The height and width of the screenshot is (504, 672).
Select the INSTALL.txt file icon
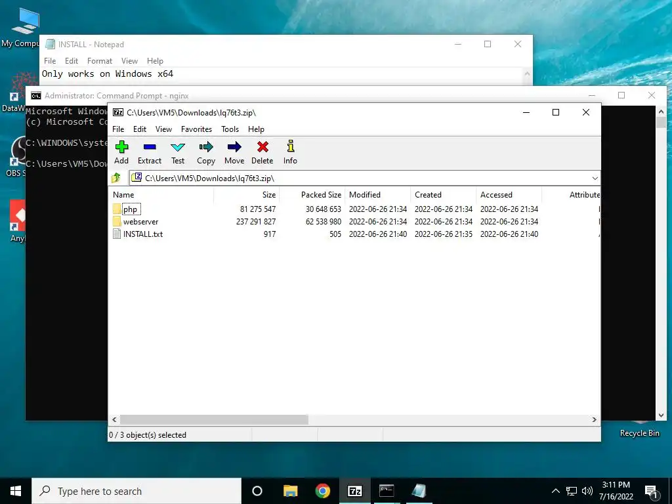click(x=117, y=234)
